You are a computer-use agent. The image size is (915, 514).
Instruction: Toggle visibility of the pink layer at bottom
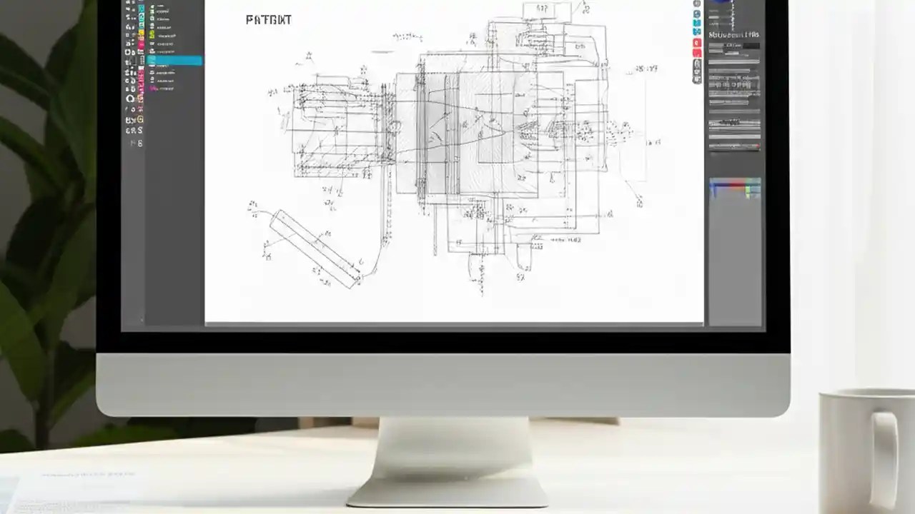click(x=152, y=89)
